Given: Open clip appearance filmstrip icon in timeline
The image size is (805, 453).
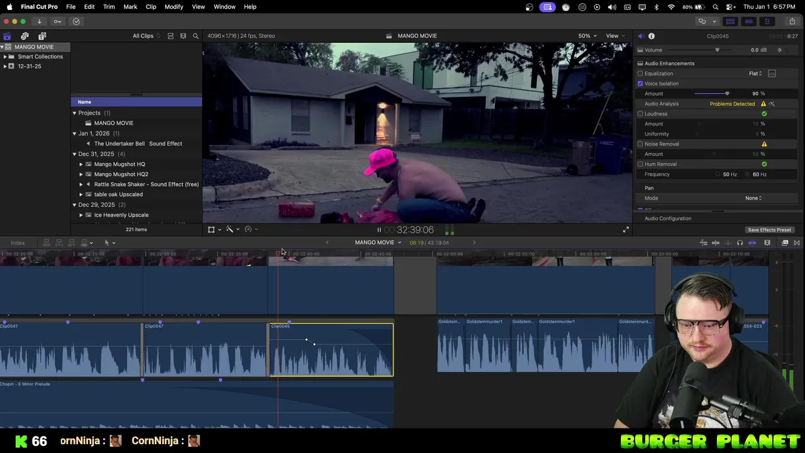Looking at the screenshot, I should (x=767, y=243).
